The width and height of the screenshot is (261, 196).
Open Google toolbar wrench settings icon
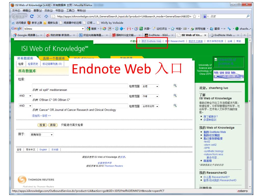(229, 29)
